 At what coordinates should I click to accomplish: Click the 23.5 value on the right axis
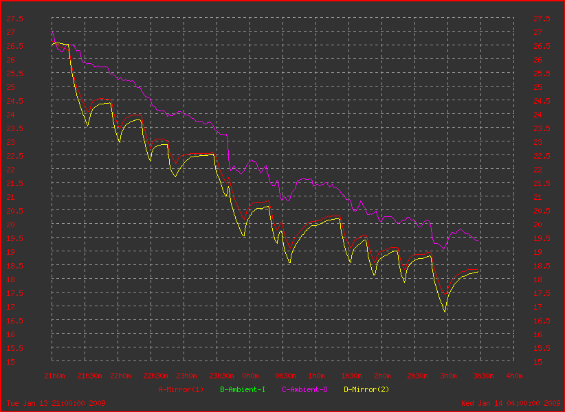(x=542, y=128)
